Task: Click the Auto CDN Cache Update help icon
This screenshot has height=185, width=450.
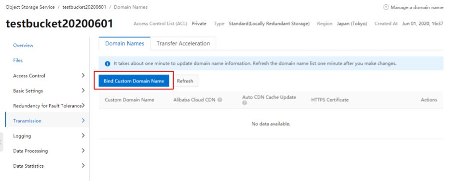Action: pyautogui.click(x=245, y=103)
